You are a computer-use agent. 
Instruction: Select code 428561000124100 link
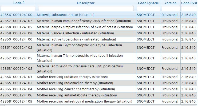[16, 15]
